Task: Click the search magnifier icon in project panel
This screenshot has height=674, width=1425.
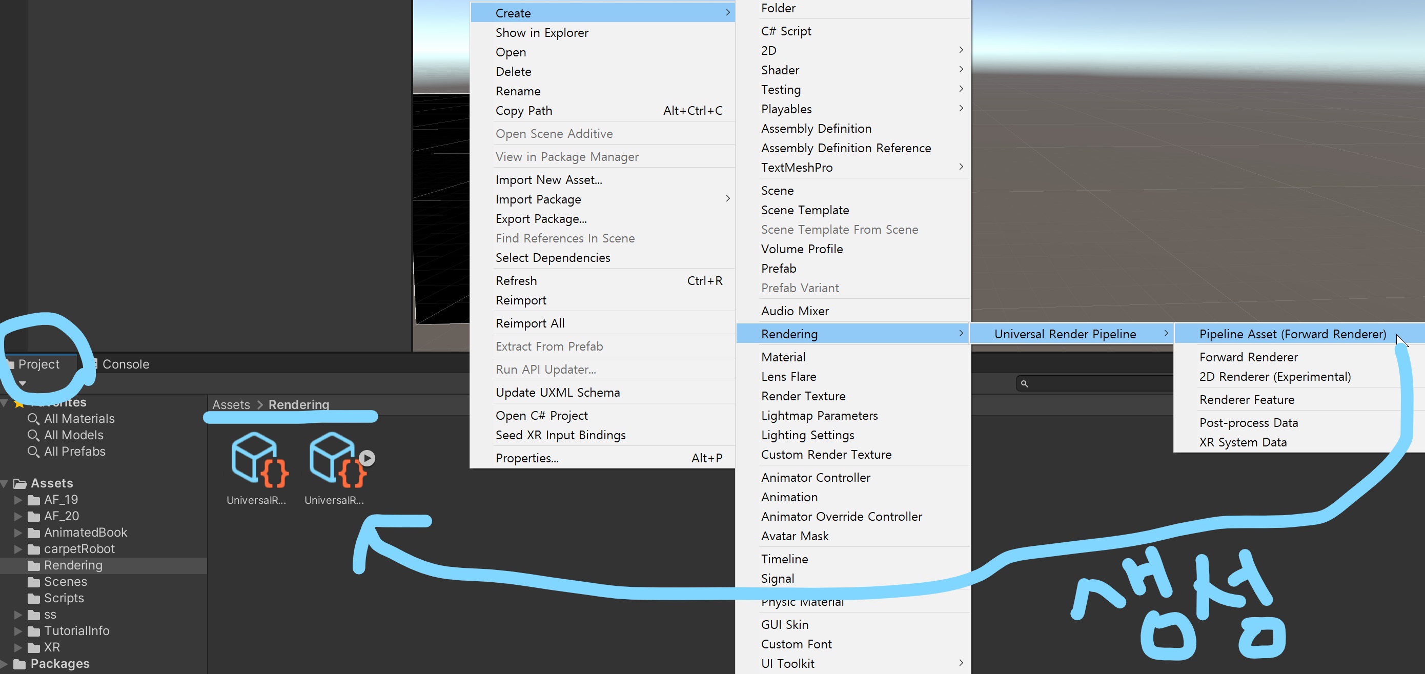Action: [x=1024, y=383]
